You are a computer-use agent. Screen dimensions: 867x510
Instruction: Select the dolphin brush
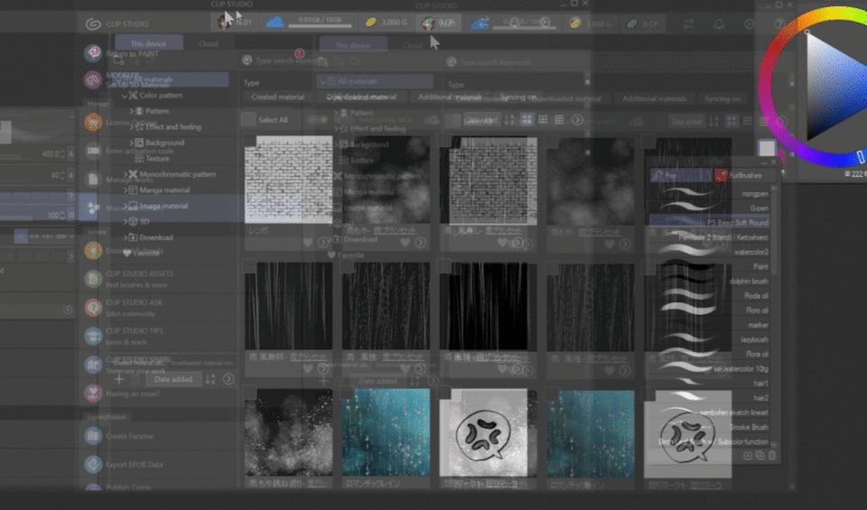click(x=709, y=281)
